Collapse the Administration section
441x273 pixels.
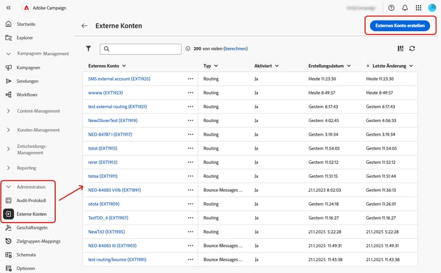(8, 187)
